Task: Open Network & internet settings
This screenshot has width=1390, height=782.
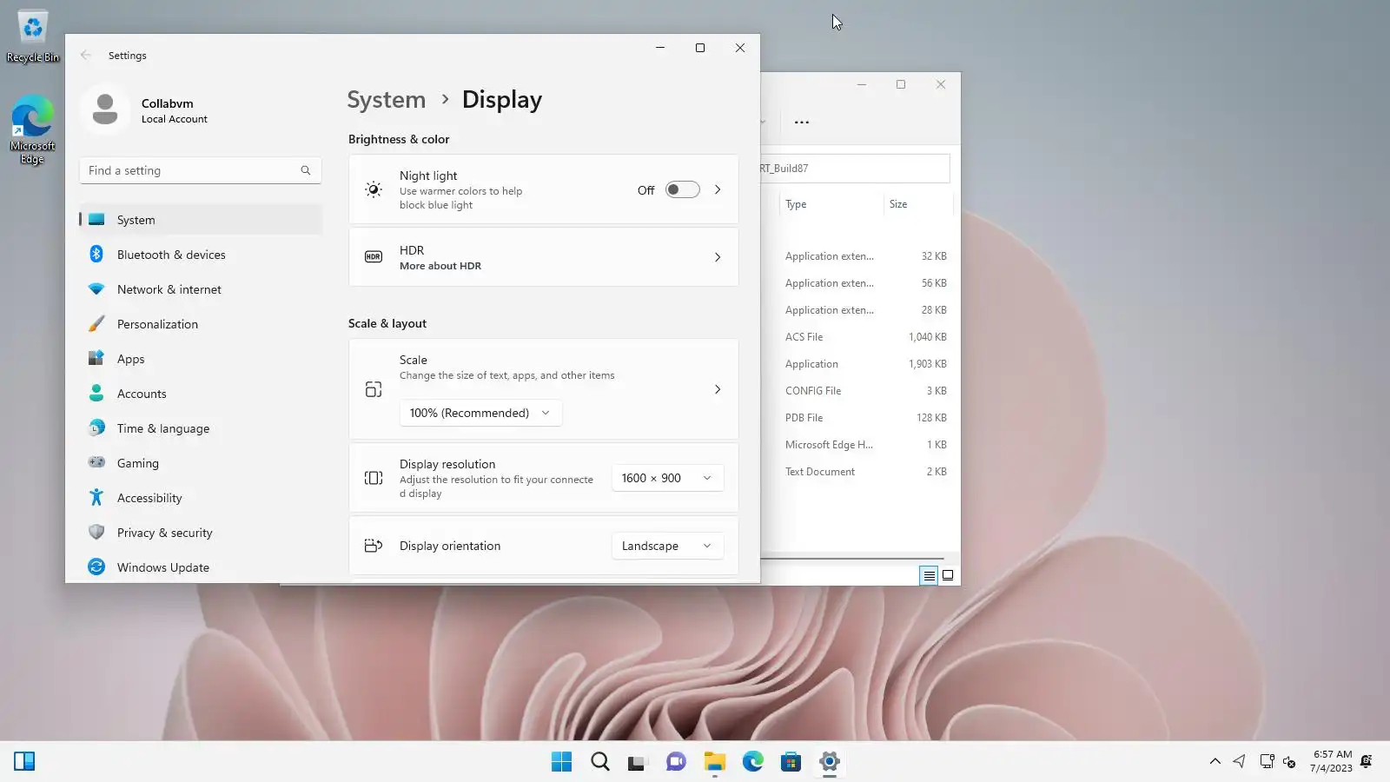Action: tap(201, 289)
